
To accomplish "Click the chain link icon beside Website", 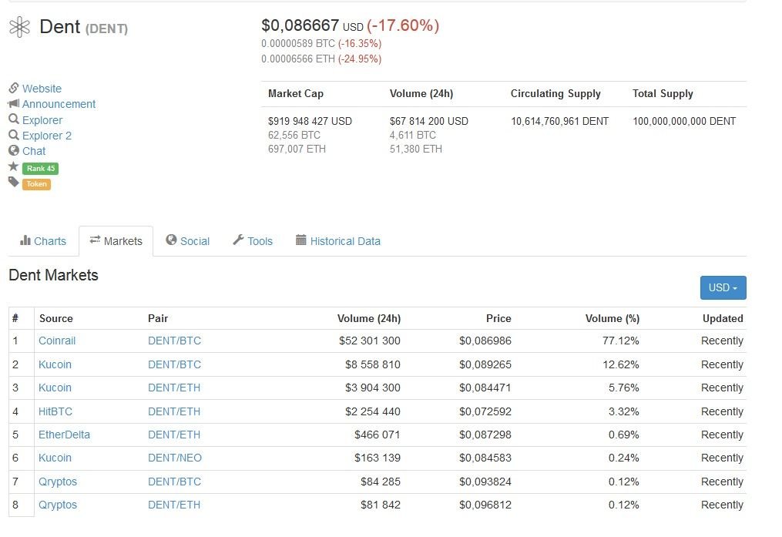I will coord(13,89).
